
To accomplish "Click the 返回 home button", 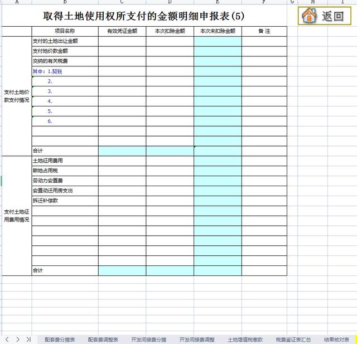I will pos(325,16).
